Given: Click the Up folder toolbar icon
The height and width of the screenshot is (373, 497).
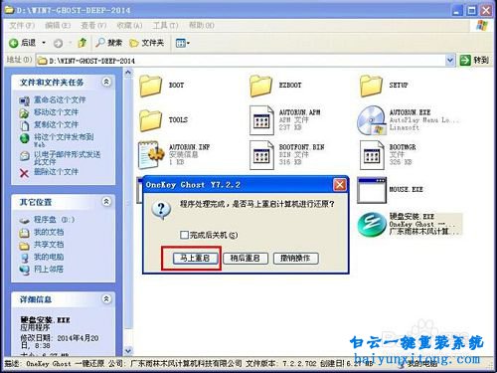Looking at the screenshot, I should click(x=82, y=43).
